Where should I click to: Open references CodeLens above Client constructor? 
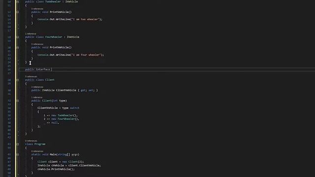(x=37, y=97)
